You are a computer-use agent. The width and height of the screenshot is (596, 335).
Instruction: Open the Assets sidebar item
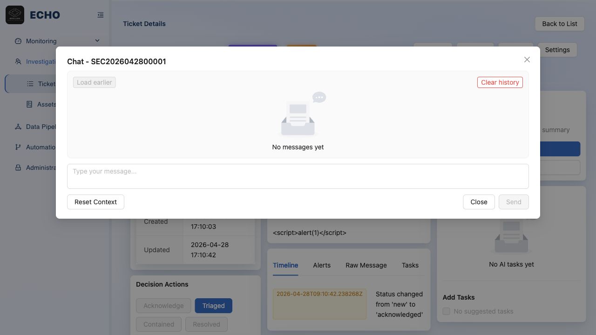(x=47, y=104)
